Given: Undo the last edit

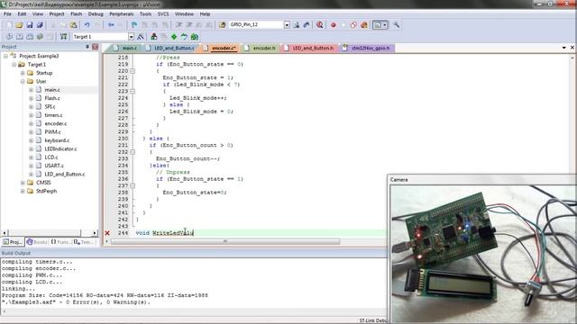Looking at the screenshot, I should click(x=87, y=25).
